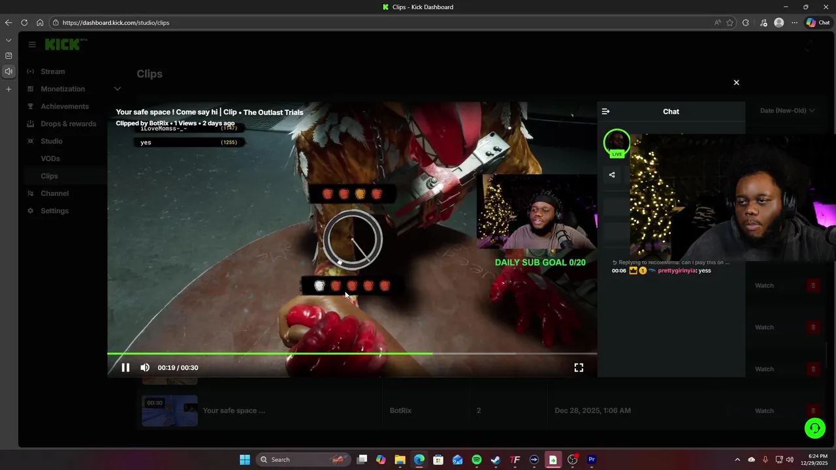Open the LIVE streamer avatar

coord(617,143)
